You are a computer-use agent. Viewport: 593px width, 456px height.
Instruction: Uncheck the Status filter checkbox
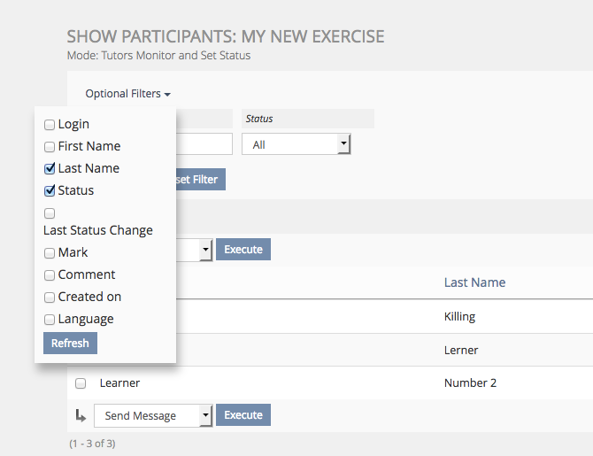pos(50,190)
